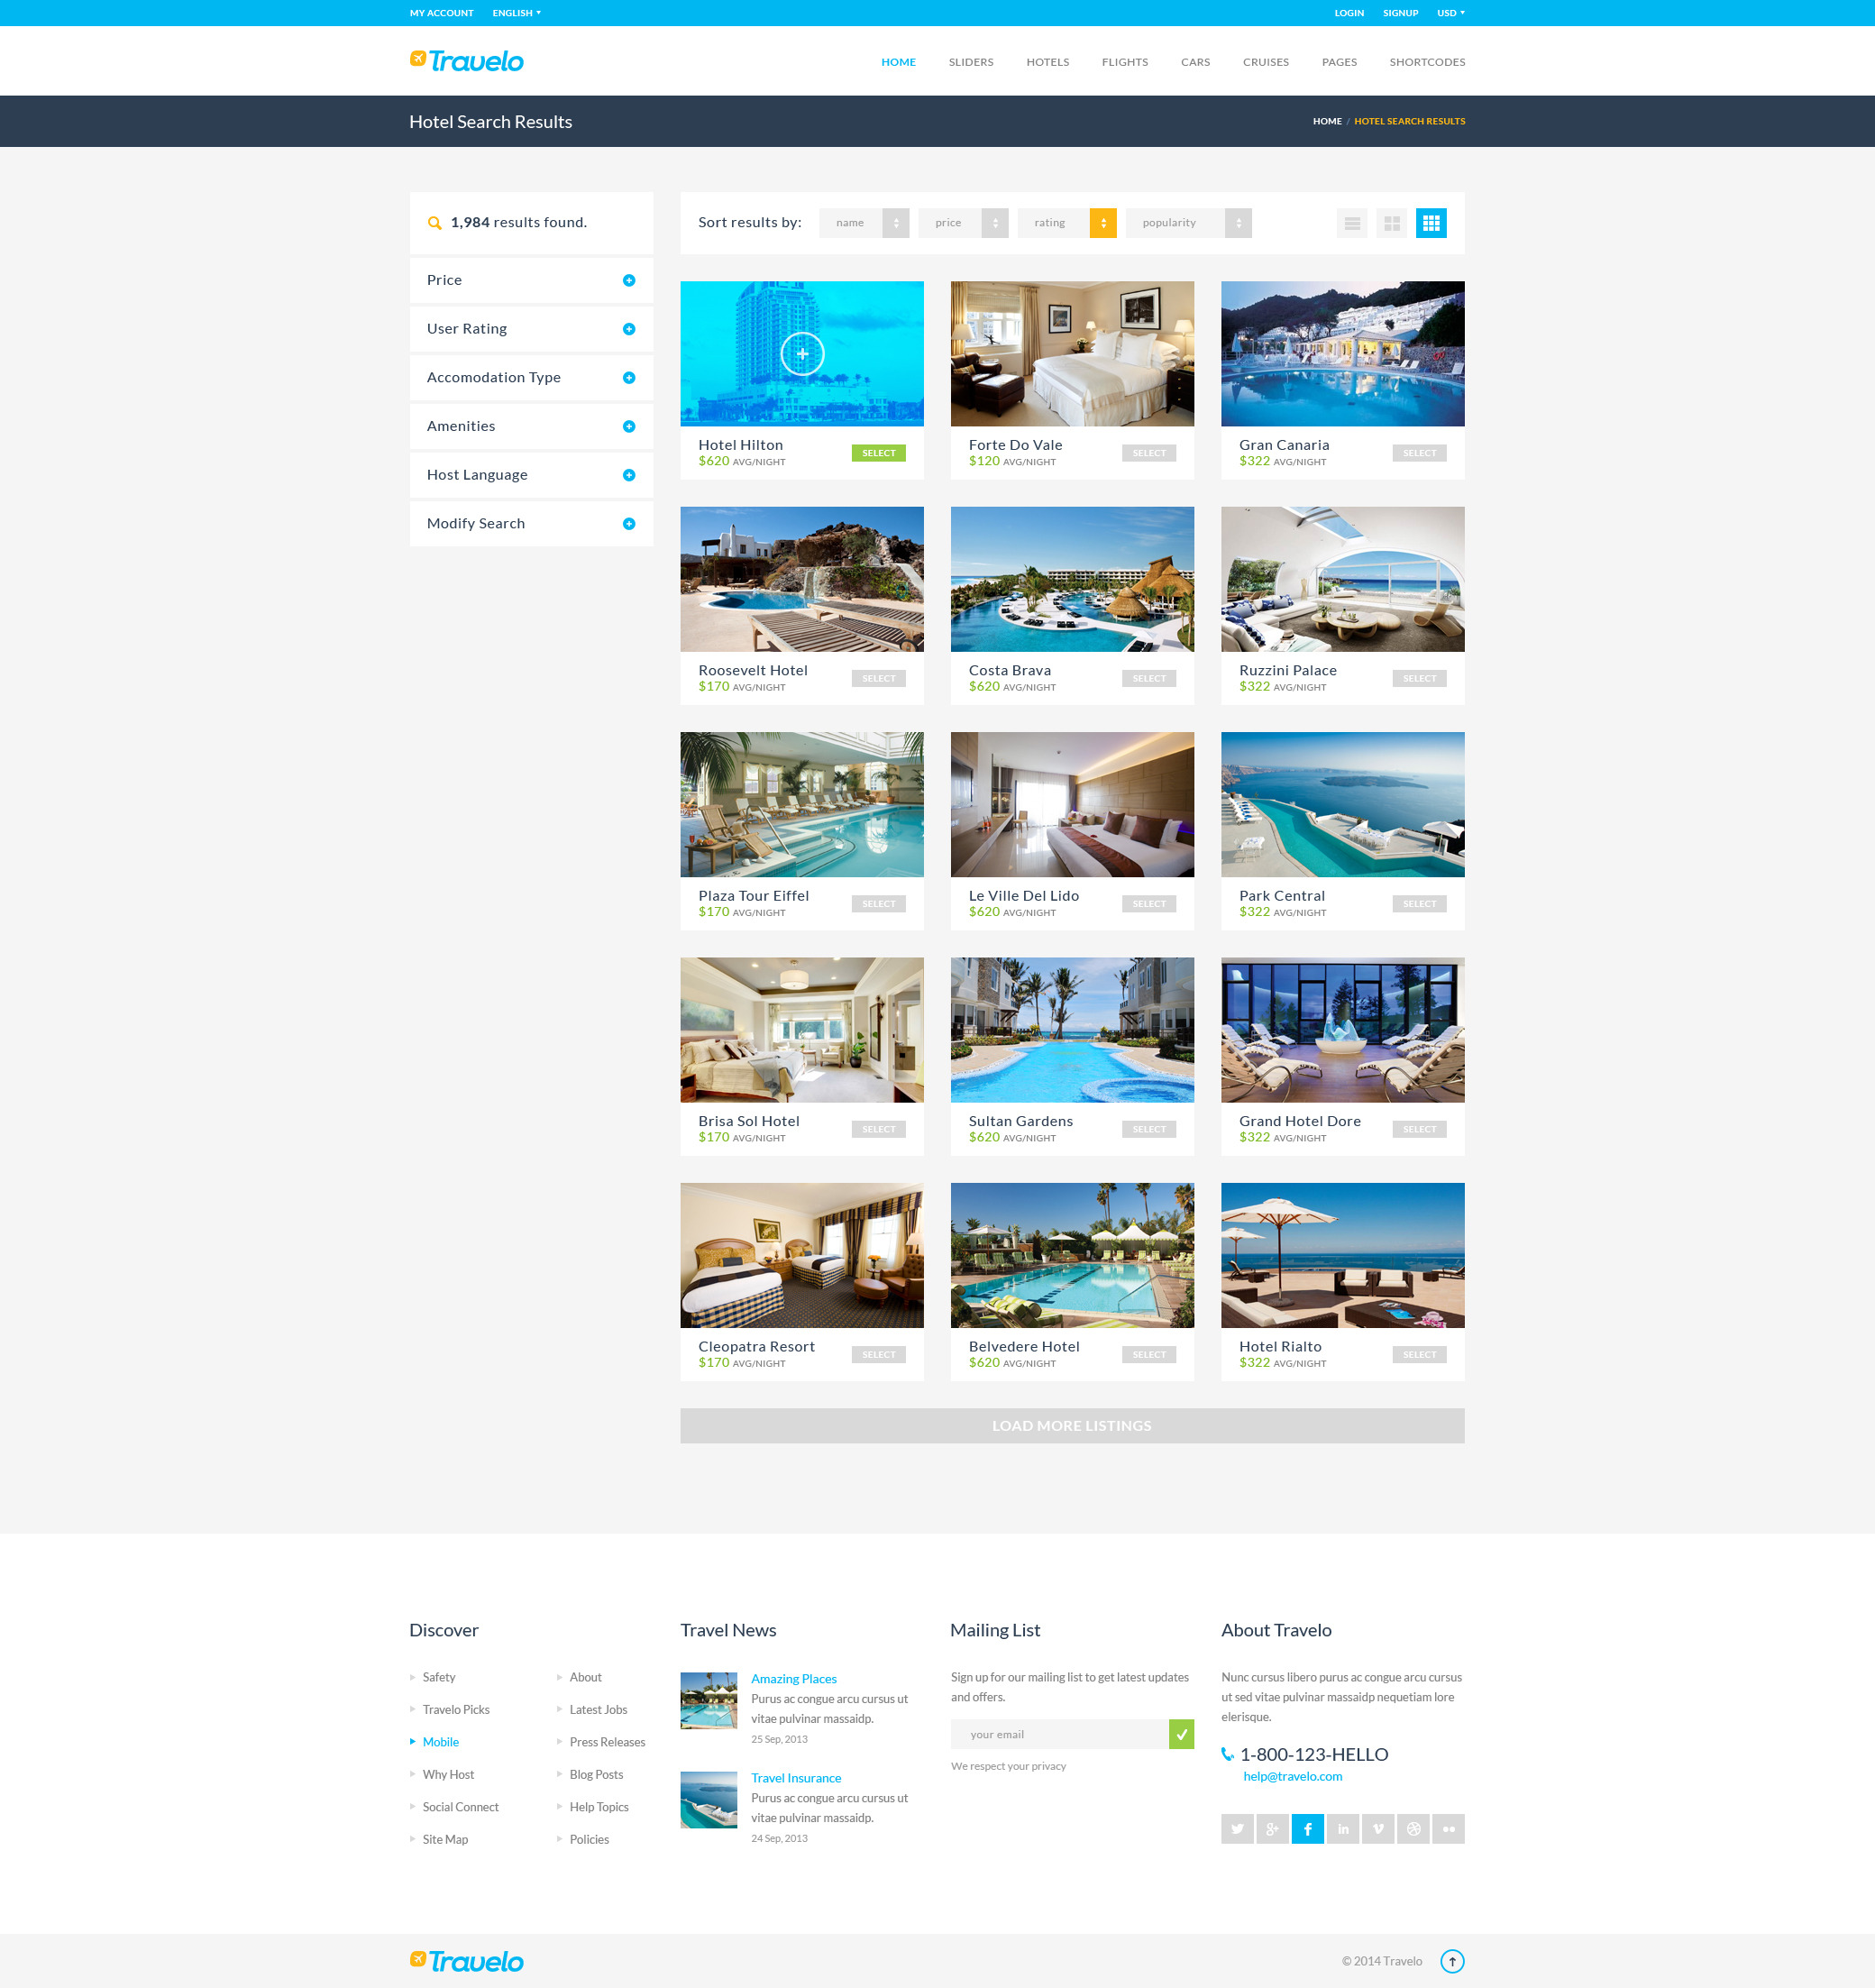Image resolution: width=1875 pixels, height=1988 pixels.
Task: Click the Vimeo icon in footer
Action: [x=1378, y=1828]
